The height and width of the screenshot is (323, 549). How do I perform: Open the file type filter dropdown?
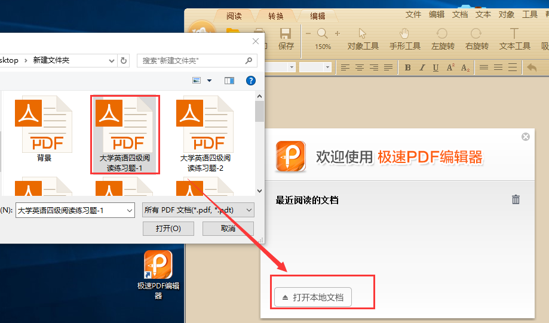click(249, 210)
